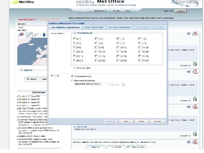The image size is (204, 153).
Task: Open the Secondary dissemination tab
Action: coord(120,27)
